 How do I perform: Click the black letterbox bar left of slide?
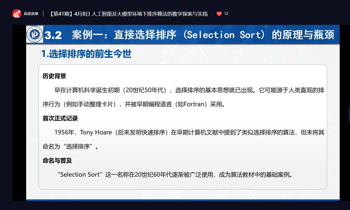(19, 113)
